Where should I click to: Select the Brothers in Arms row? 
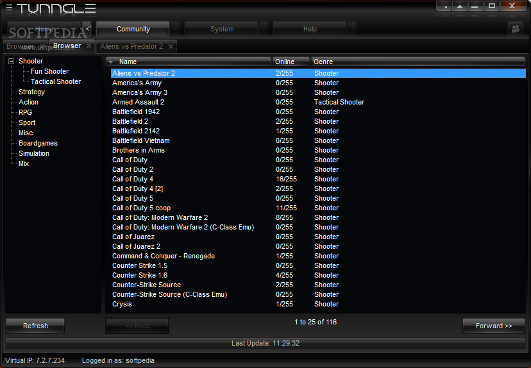click(318, 150)
